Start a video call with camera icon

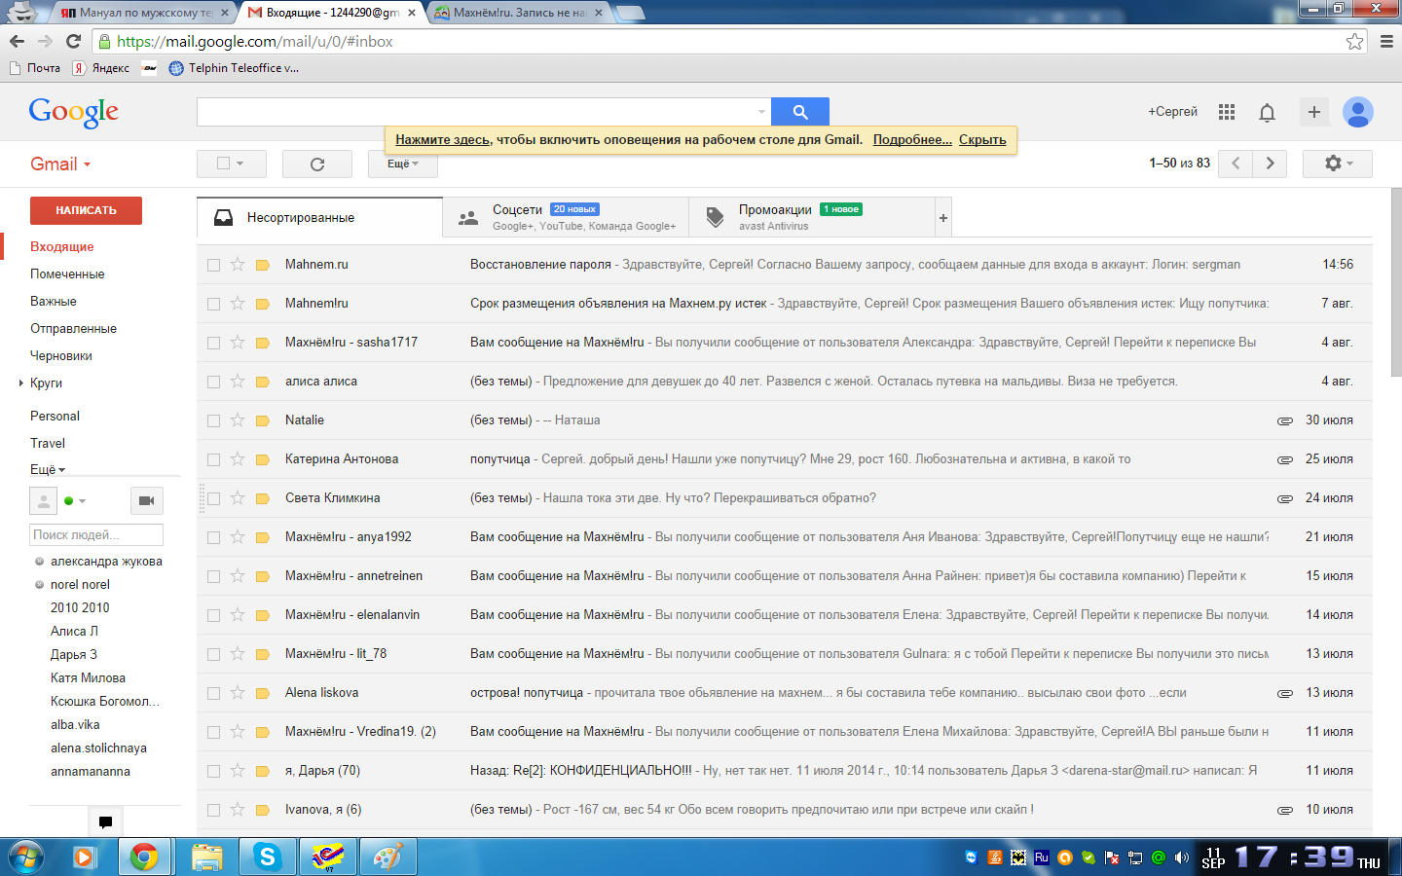[x=146, y=500]
